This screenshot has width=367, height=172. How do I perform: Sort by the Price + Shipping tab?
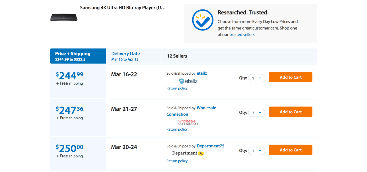(x=78, y=56)
